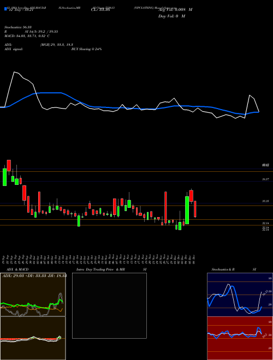Click the '(MGR) 29, 33.3, 18.3' ADX values
Viewport: 273px width, 360px height.
56,45
